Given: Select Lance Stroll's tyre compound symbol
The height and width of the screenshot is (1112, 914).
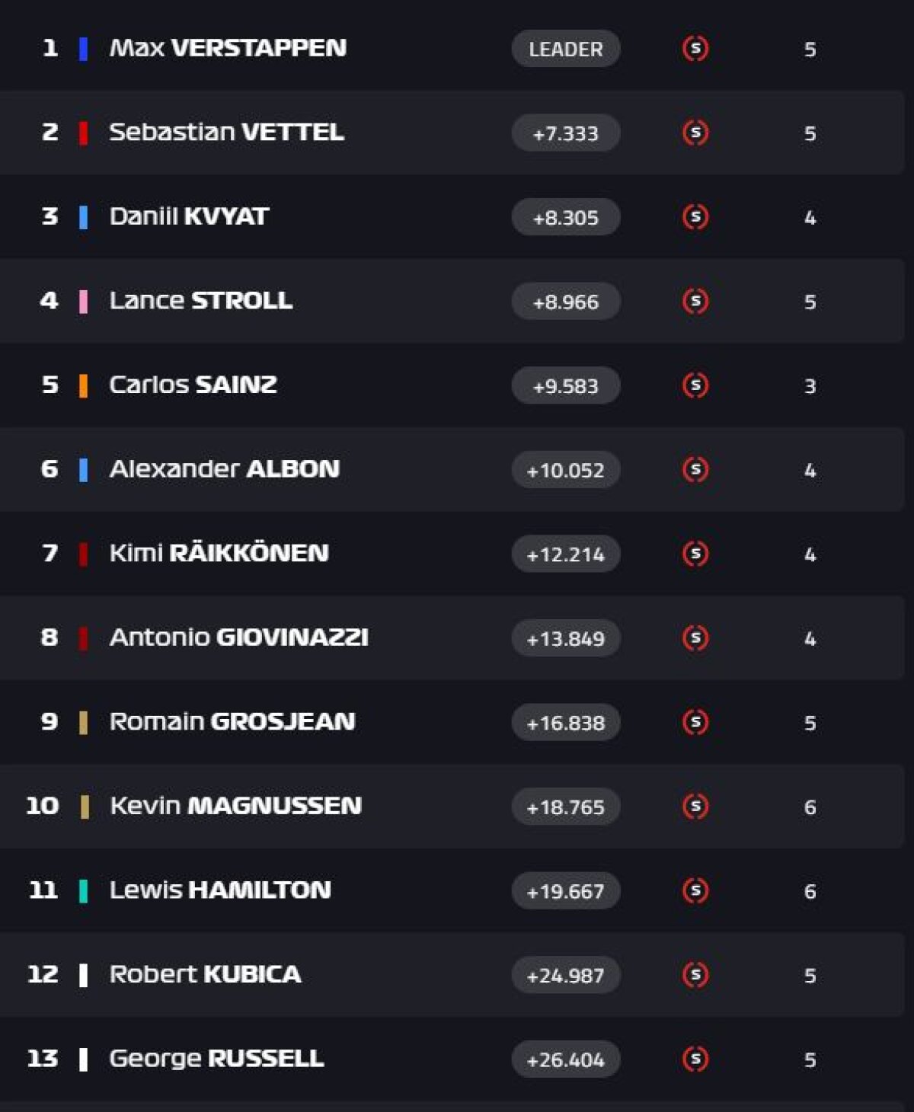Looking at the screenshot, I should (x=695, y=301).
